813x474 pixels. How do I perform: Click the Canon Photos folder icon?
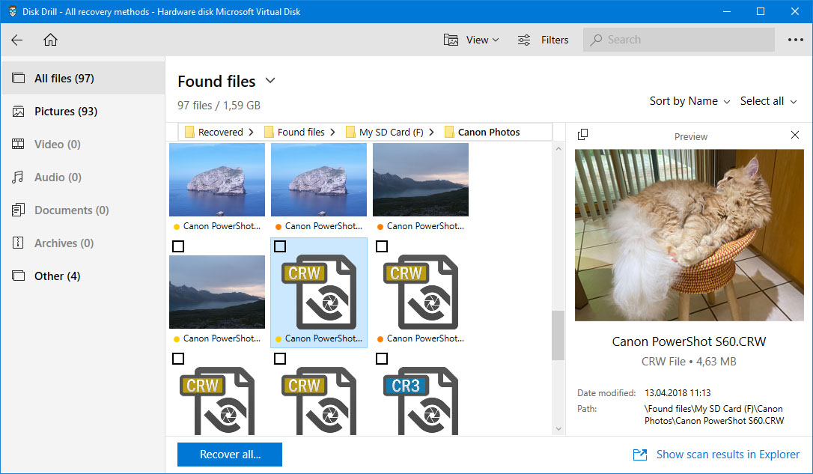pyautogui.click(x=449, y=133)
